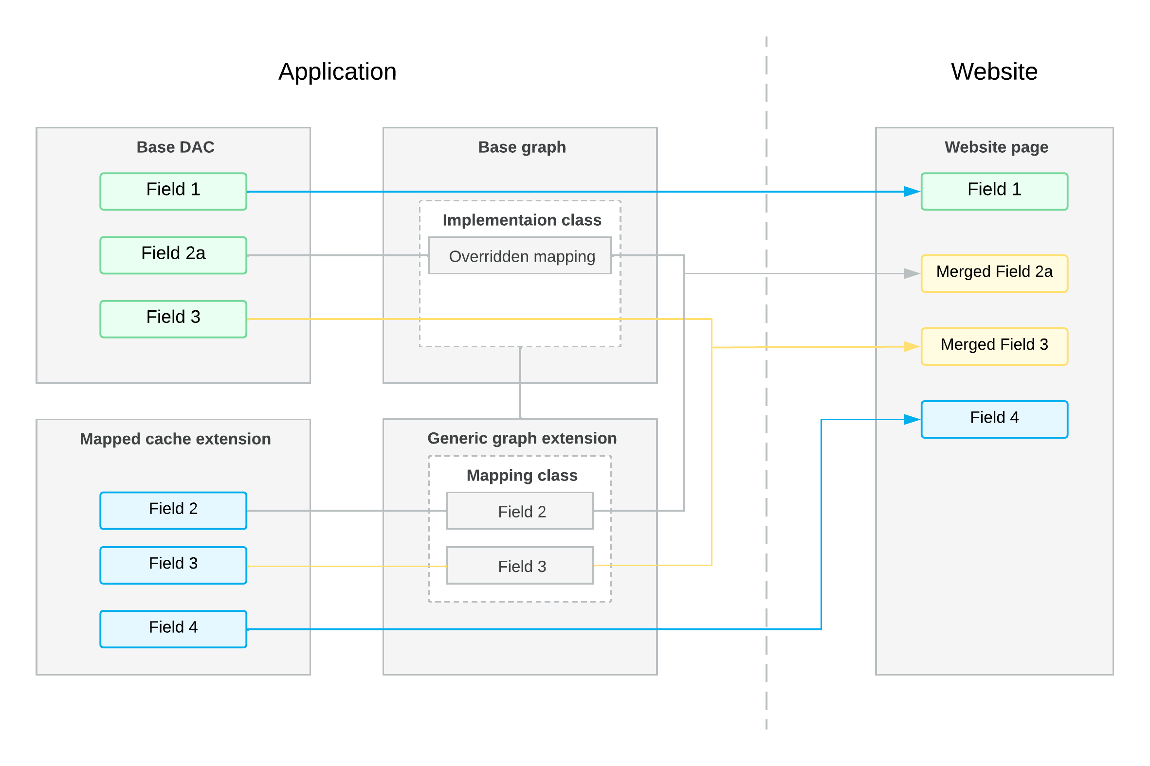Image resolution: width=1150 pixels, height=766 pixels.
Task: Select Field 2a in Base DAC
Action: 173,255
